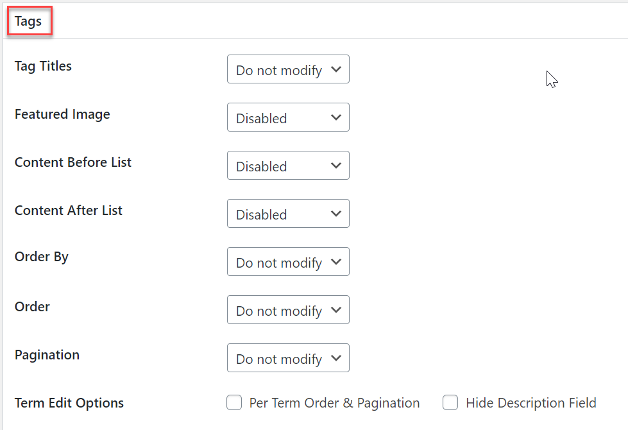628x430 pixels.
Task: Click the chevron arrow in Order select
Action: pyautogui.click(x=336, y=310)
